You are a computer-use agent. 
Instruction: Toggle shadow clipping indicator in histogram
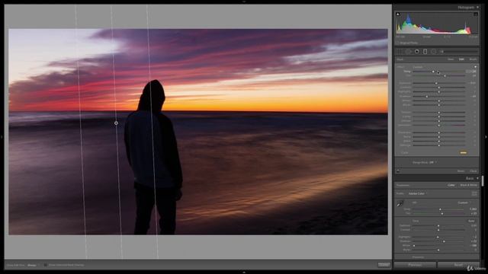coord(398,14)
